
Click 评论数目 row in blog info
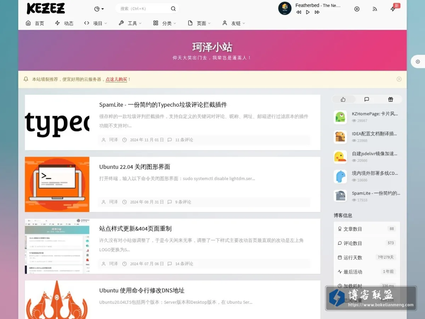367,243
